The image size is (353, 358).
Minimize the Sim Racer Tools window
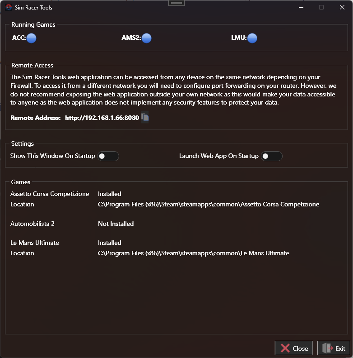coord(301,7)
